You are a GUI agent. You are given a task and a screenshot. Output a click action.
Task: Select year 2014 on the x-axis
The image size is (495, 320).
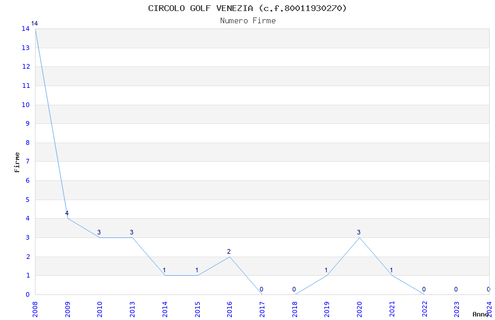click(x=164, y=310)
